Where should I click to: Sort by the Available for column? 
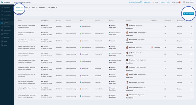click(x=181, y=21)
